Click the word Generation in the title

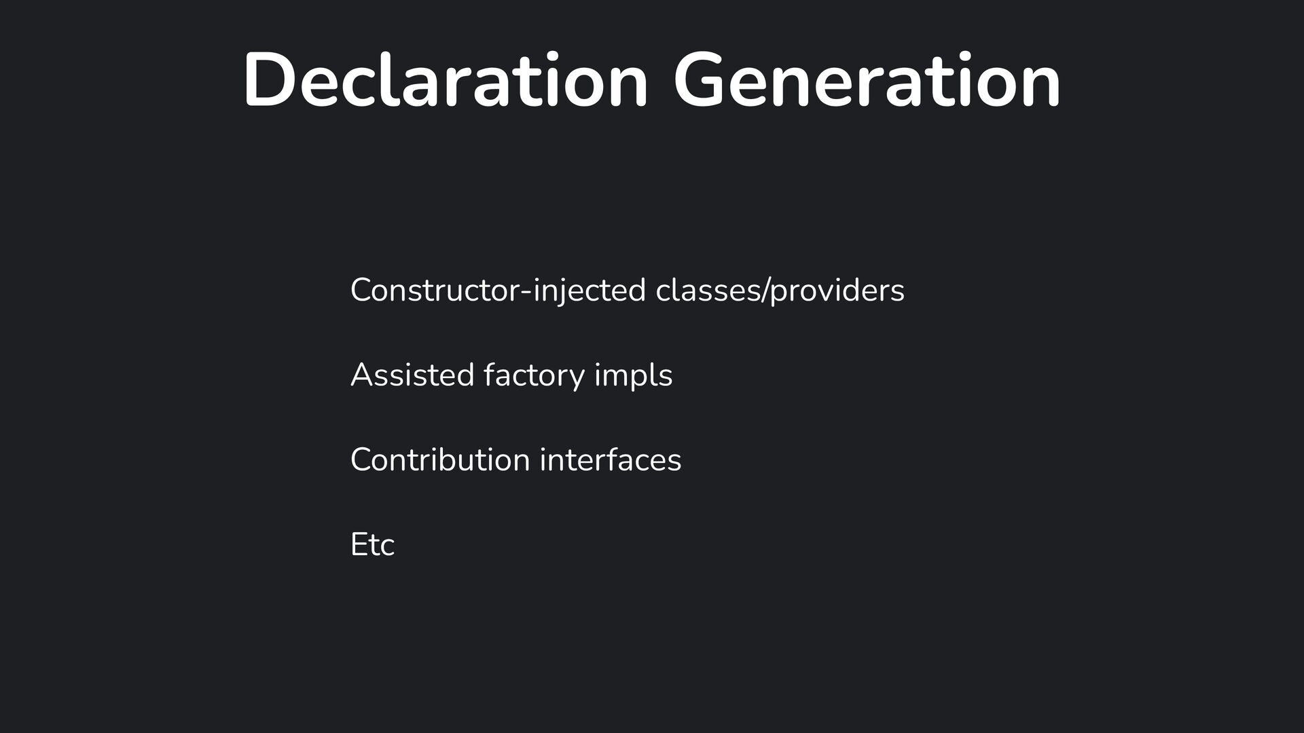click(x=867, y=80)
